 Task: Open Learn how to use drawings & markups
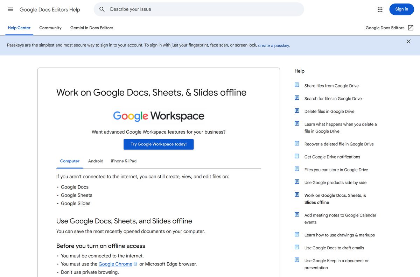339,235
